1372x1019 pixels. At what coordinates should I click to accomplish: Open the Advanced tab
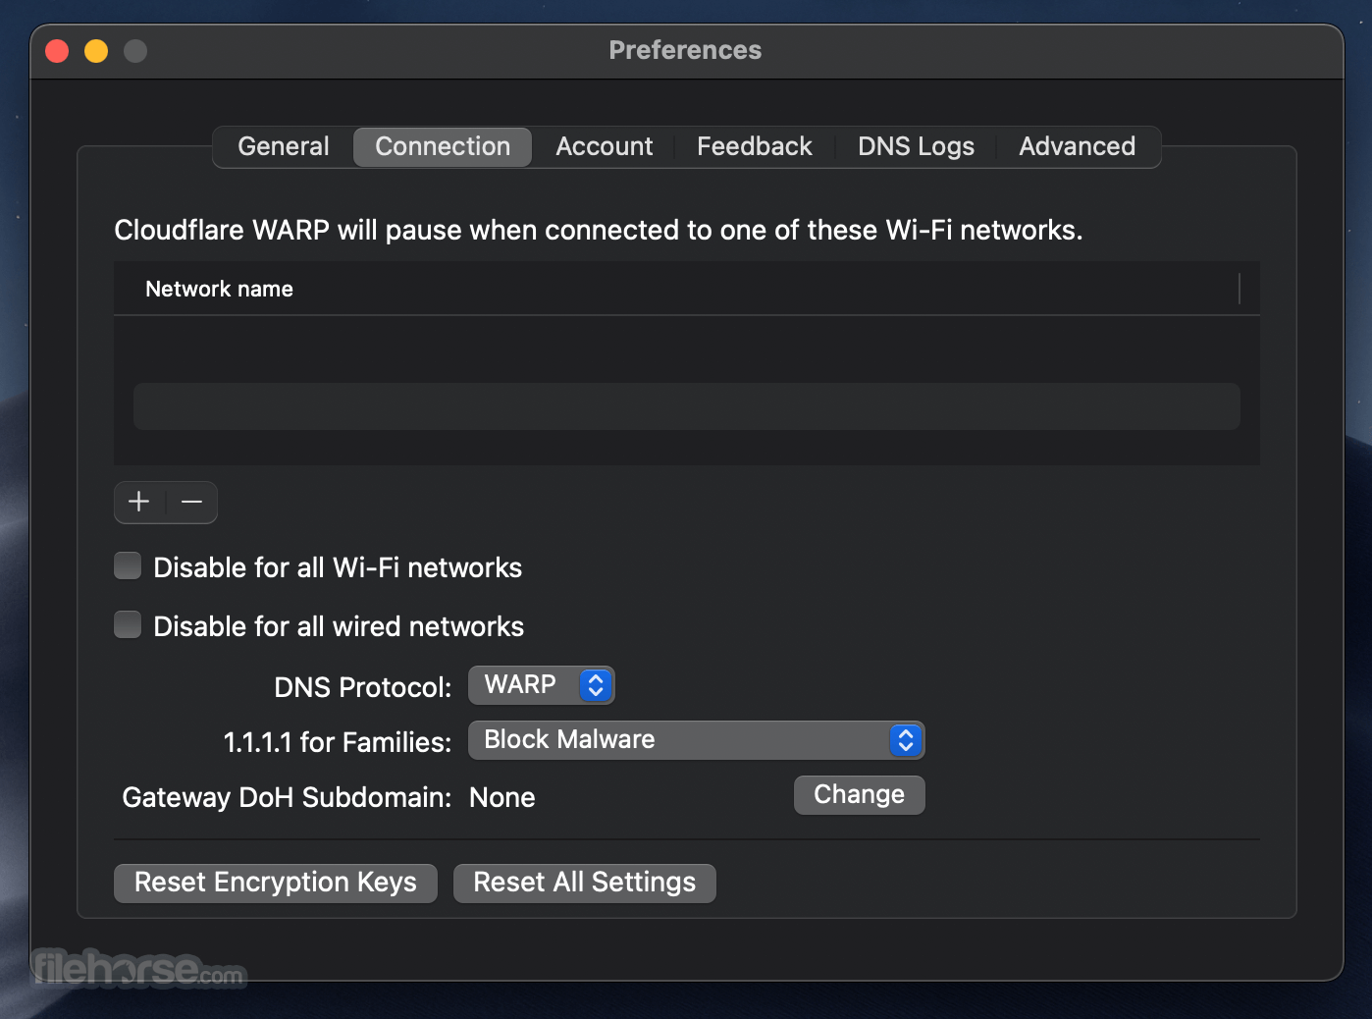tap(1078, 147)
